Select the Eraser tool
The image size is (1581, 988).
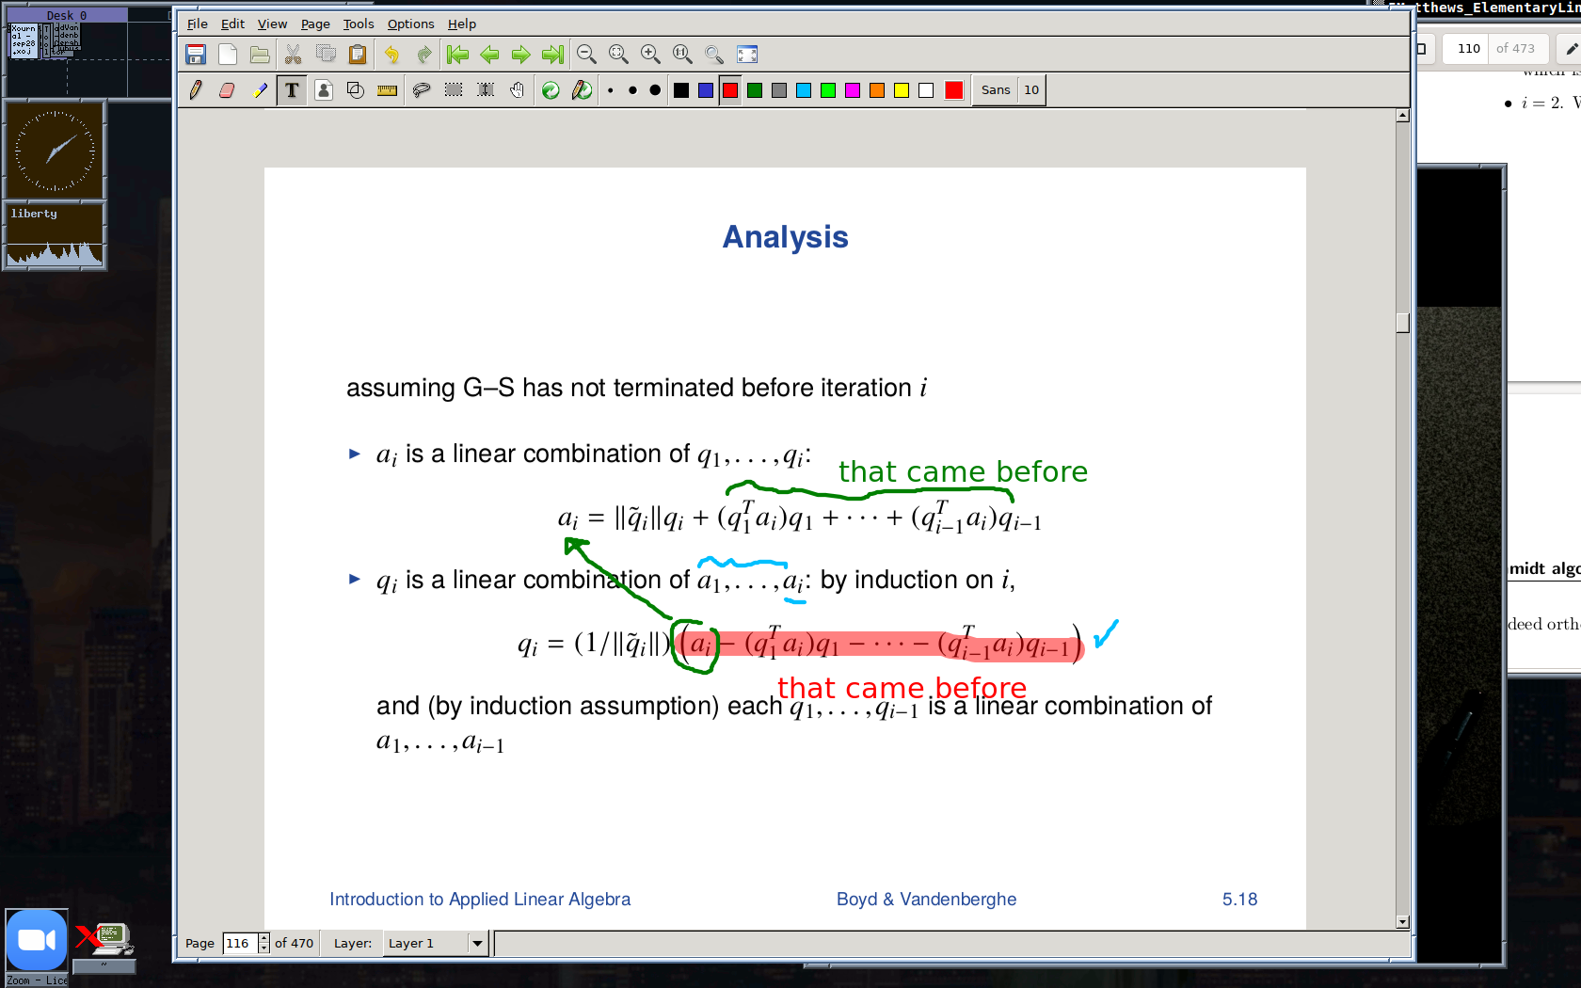pyautogui.click(x=227, y=90)
